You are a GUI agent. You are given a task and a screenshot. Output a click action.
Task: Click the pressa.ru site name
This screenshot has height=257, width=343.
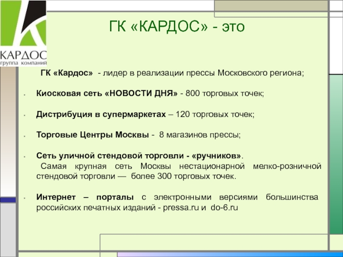click(x=181, y=208)
